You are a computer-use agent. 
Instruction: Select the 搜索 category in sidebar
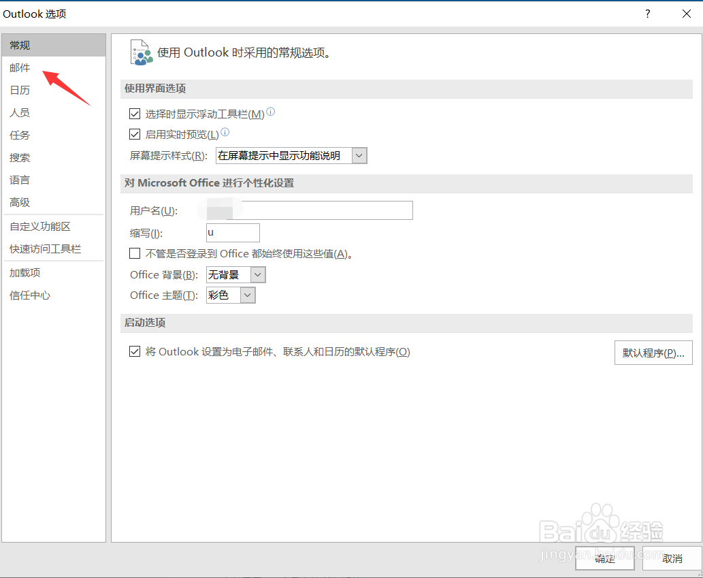point(20,157)
